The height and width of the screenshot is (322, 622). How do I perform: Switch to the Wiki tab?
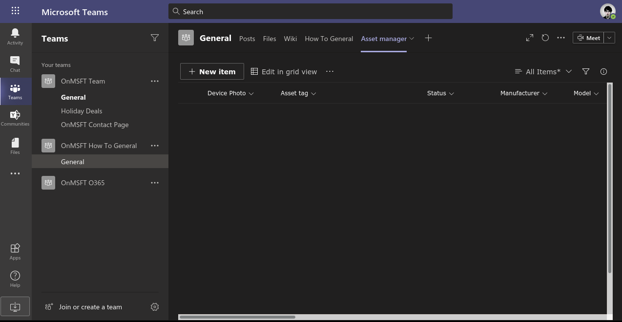tap(290, 39)
